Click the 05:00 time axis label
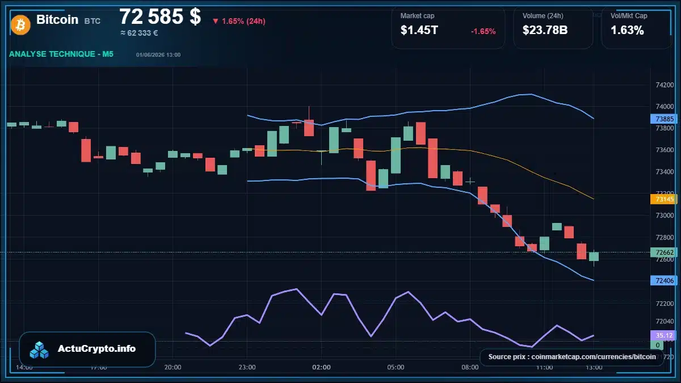The image size is (681, 383). point(396,367)
